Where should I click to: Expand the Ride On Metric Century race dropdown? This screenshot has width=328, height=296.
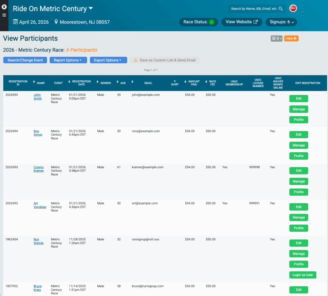click(x=91, y=9)
